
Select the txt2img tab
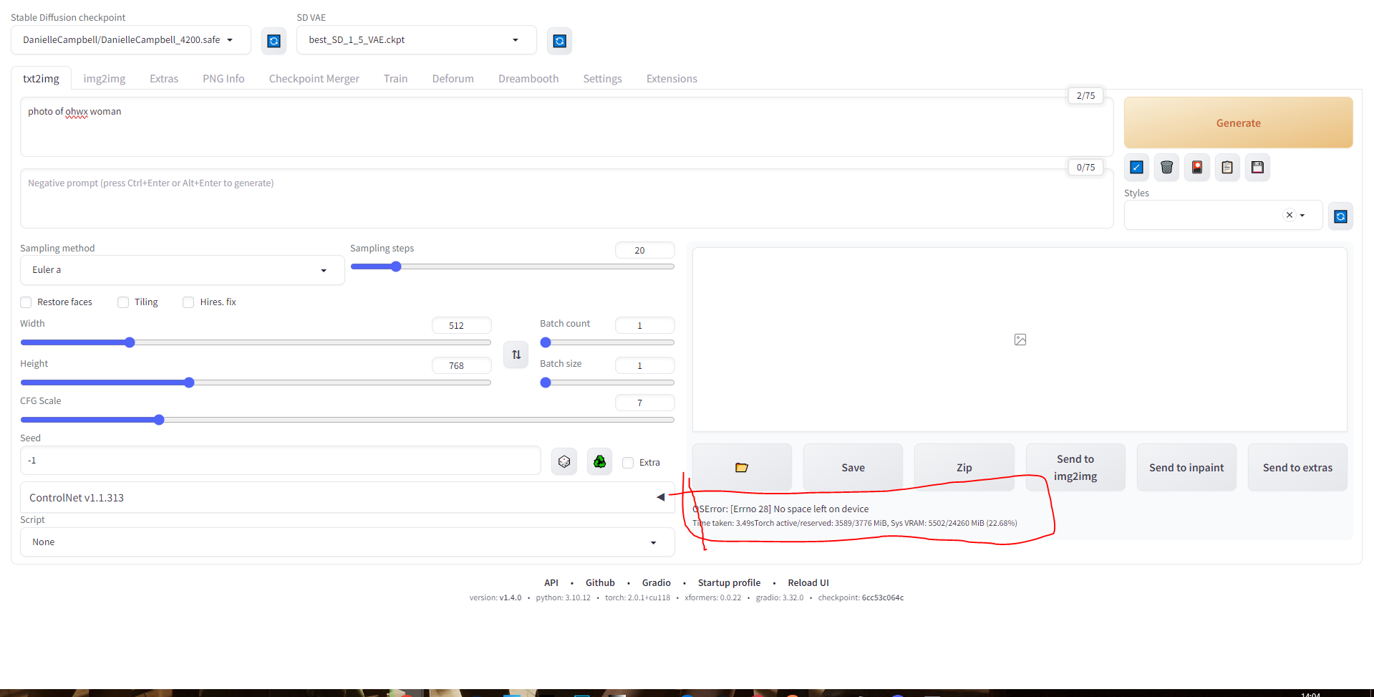[41, 79]
